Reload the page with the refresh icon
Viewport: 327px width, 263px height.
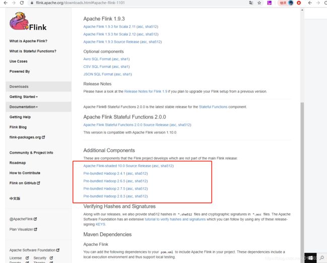(22, 3)
